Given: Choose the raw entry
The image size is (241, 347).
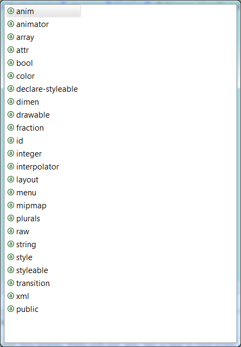Looking at the screenshot, I should pos(23,232).
